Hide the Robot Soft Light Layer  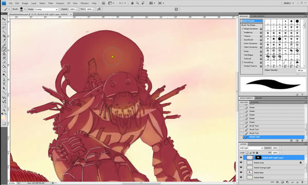pyautogui.click(x=241, y=157)
